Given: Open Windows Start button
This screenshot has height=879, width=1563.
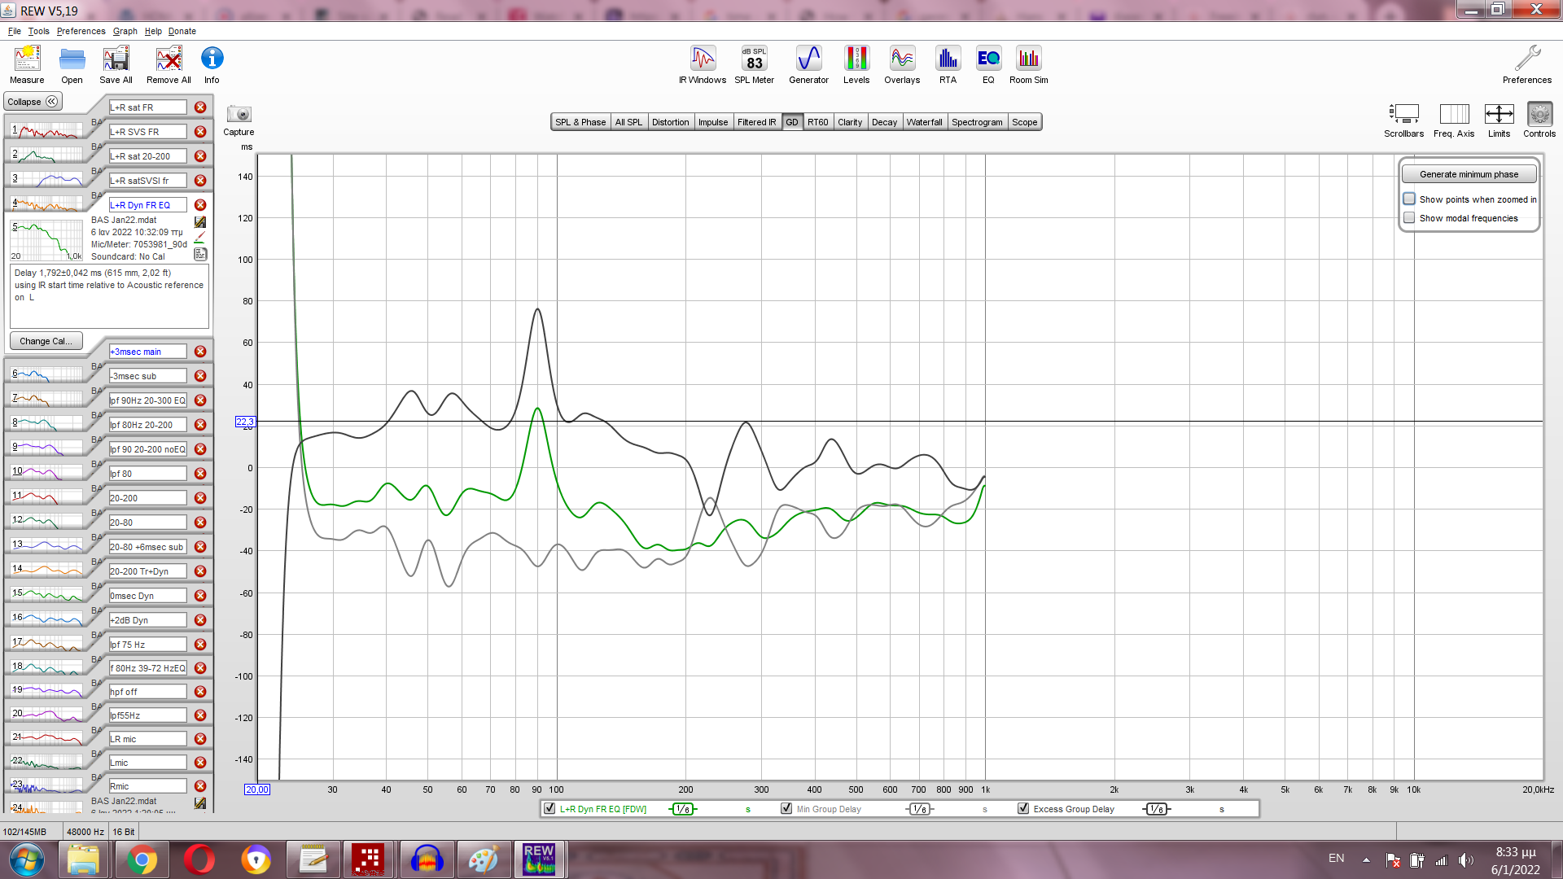Looking at the screenshot, I should pyautogui.click(x=26, y=859).
